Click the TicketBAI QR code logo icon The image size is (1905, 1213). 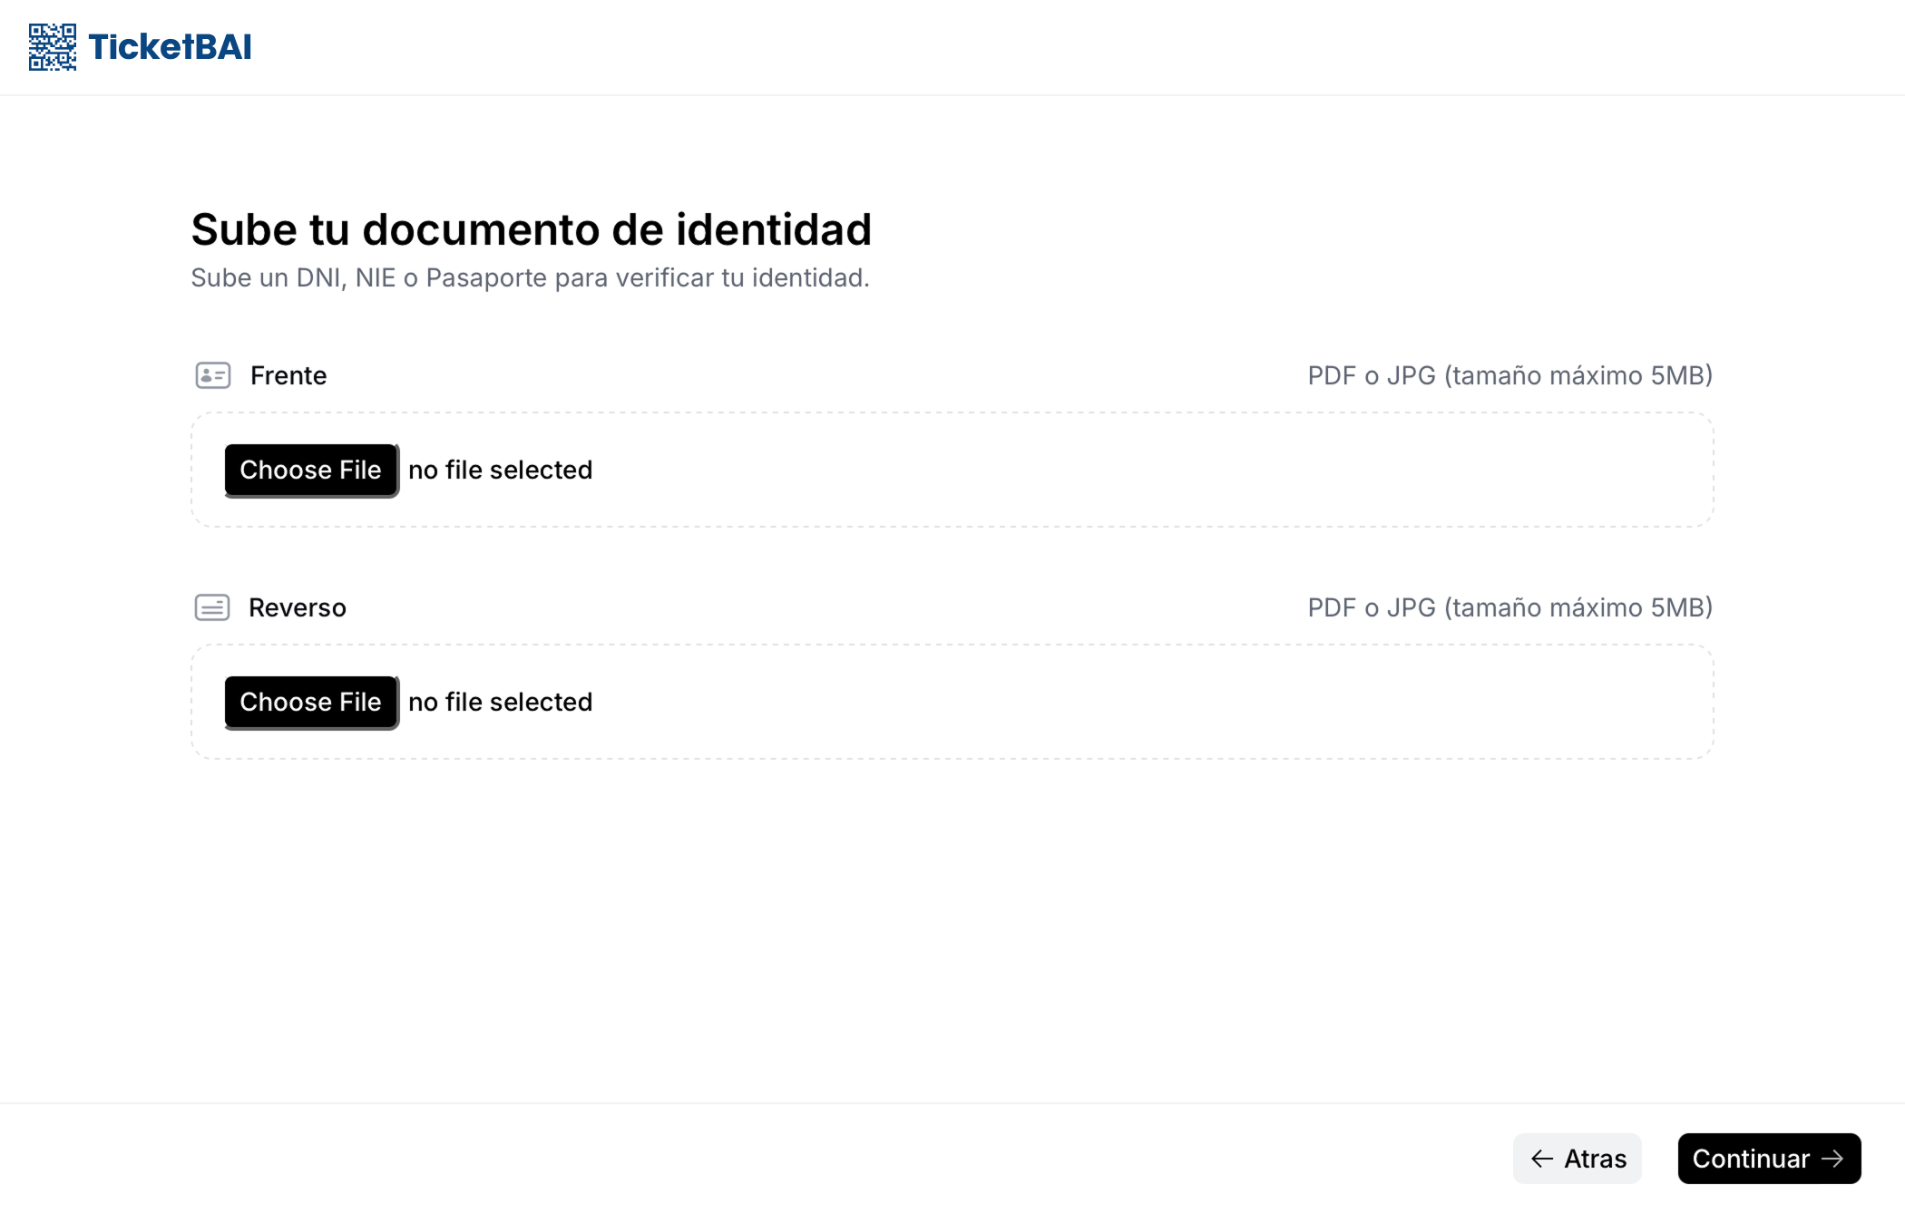point(53,47)
